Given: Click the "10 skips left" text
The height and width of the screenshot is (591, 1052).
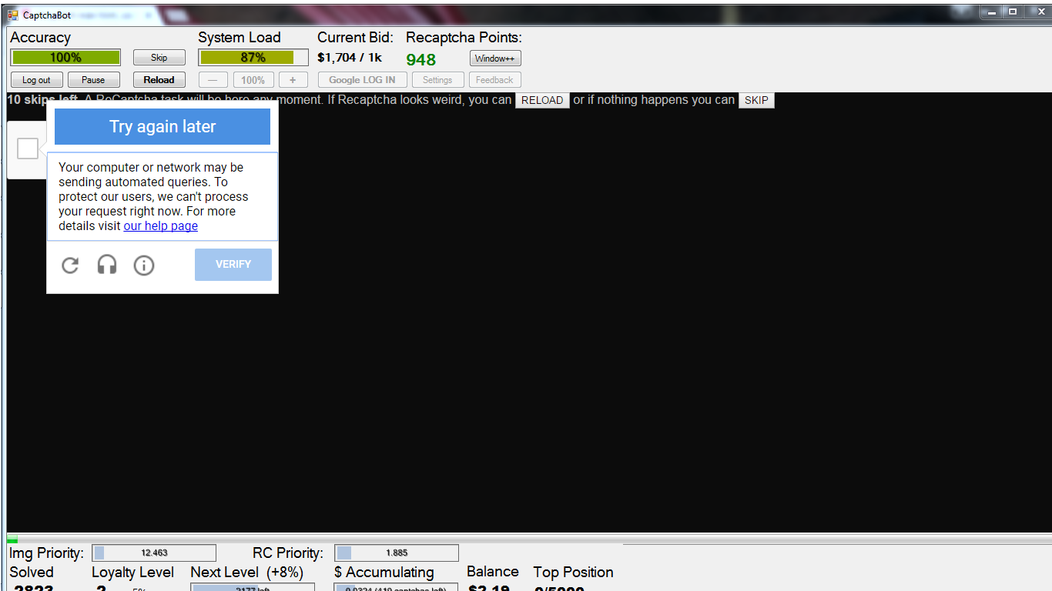Looking at the screenshot, I should [42, 99].
